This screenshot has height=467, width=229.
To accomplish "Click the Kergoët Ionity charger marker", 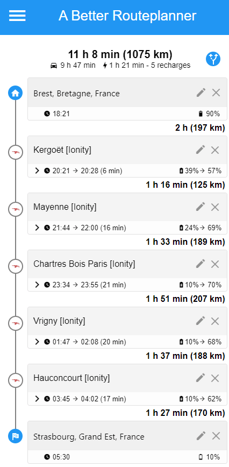I will click(x=16, y=153).
